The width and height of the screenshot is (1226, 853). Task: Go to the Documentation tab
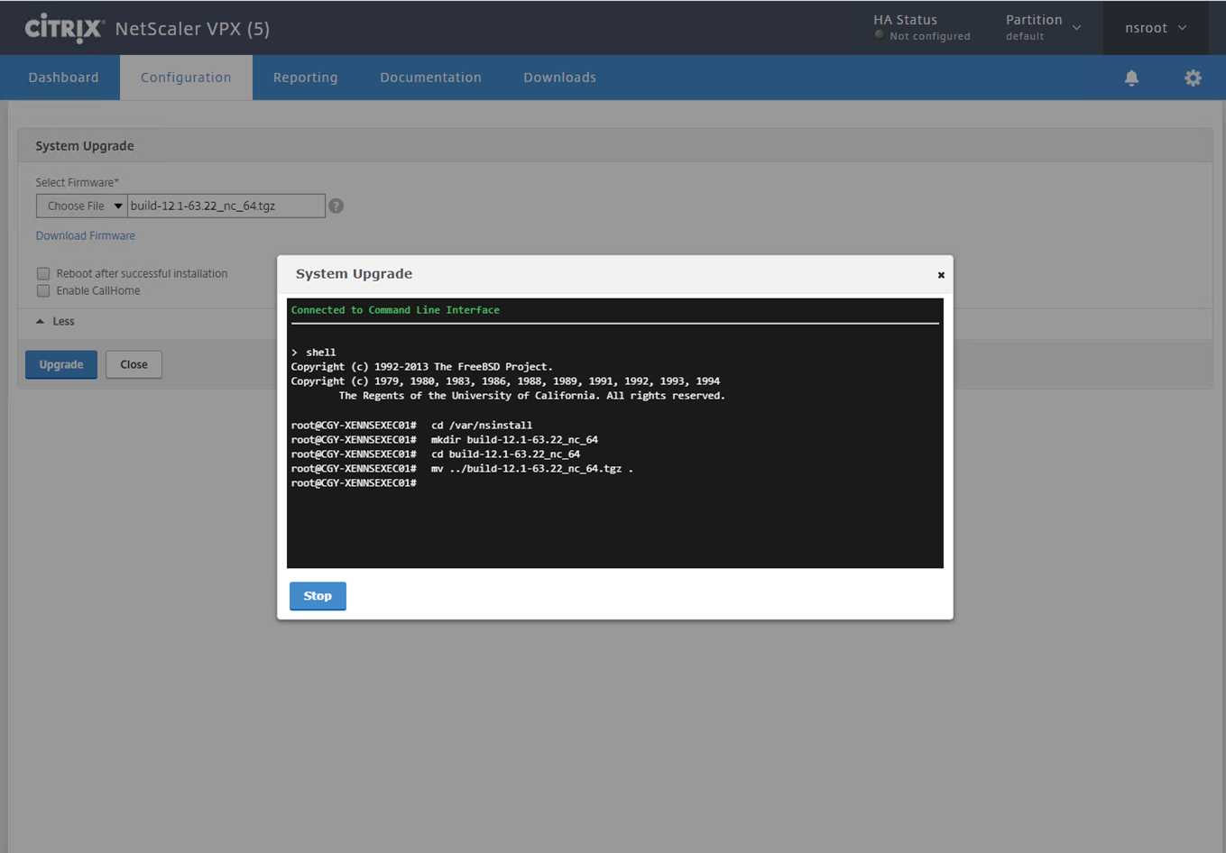tap(430, 78)
